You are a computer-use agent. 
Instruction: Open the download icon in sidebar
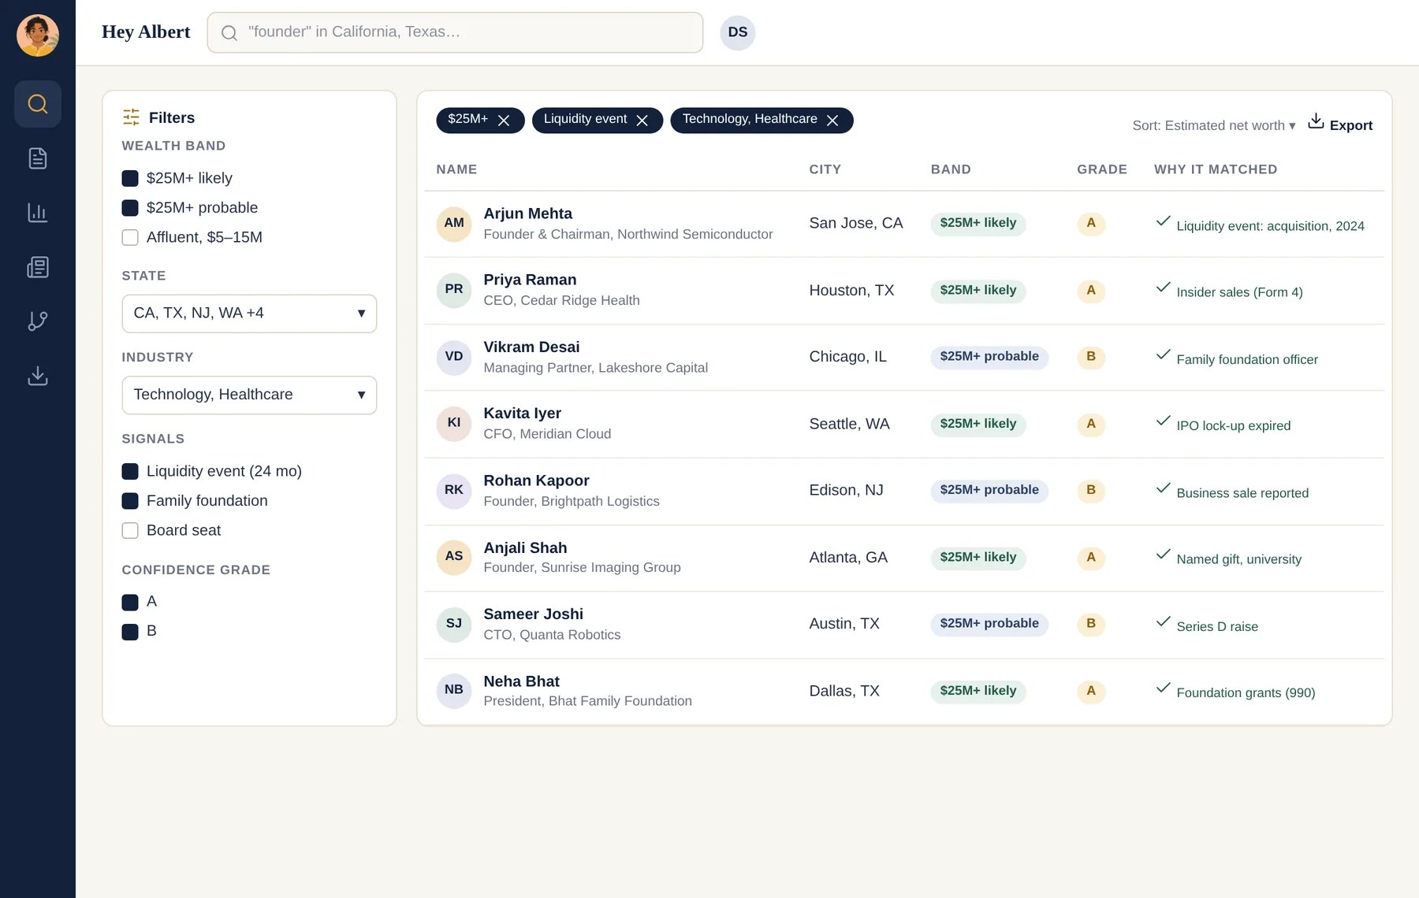[38, 376]
